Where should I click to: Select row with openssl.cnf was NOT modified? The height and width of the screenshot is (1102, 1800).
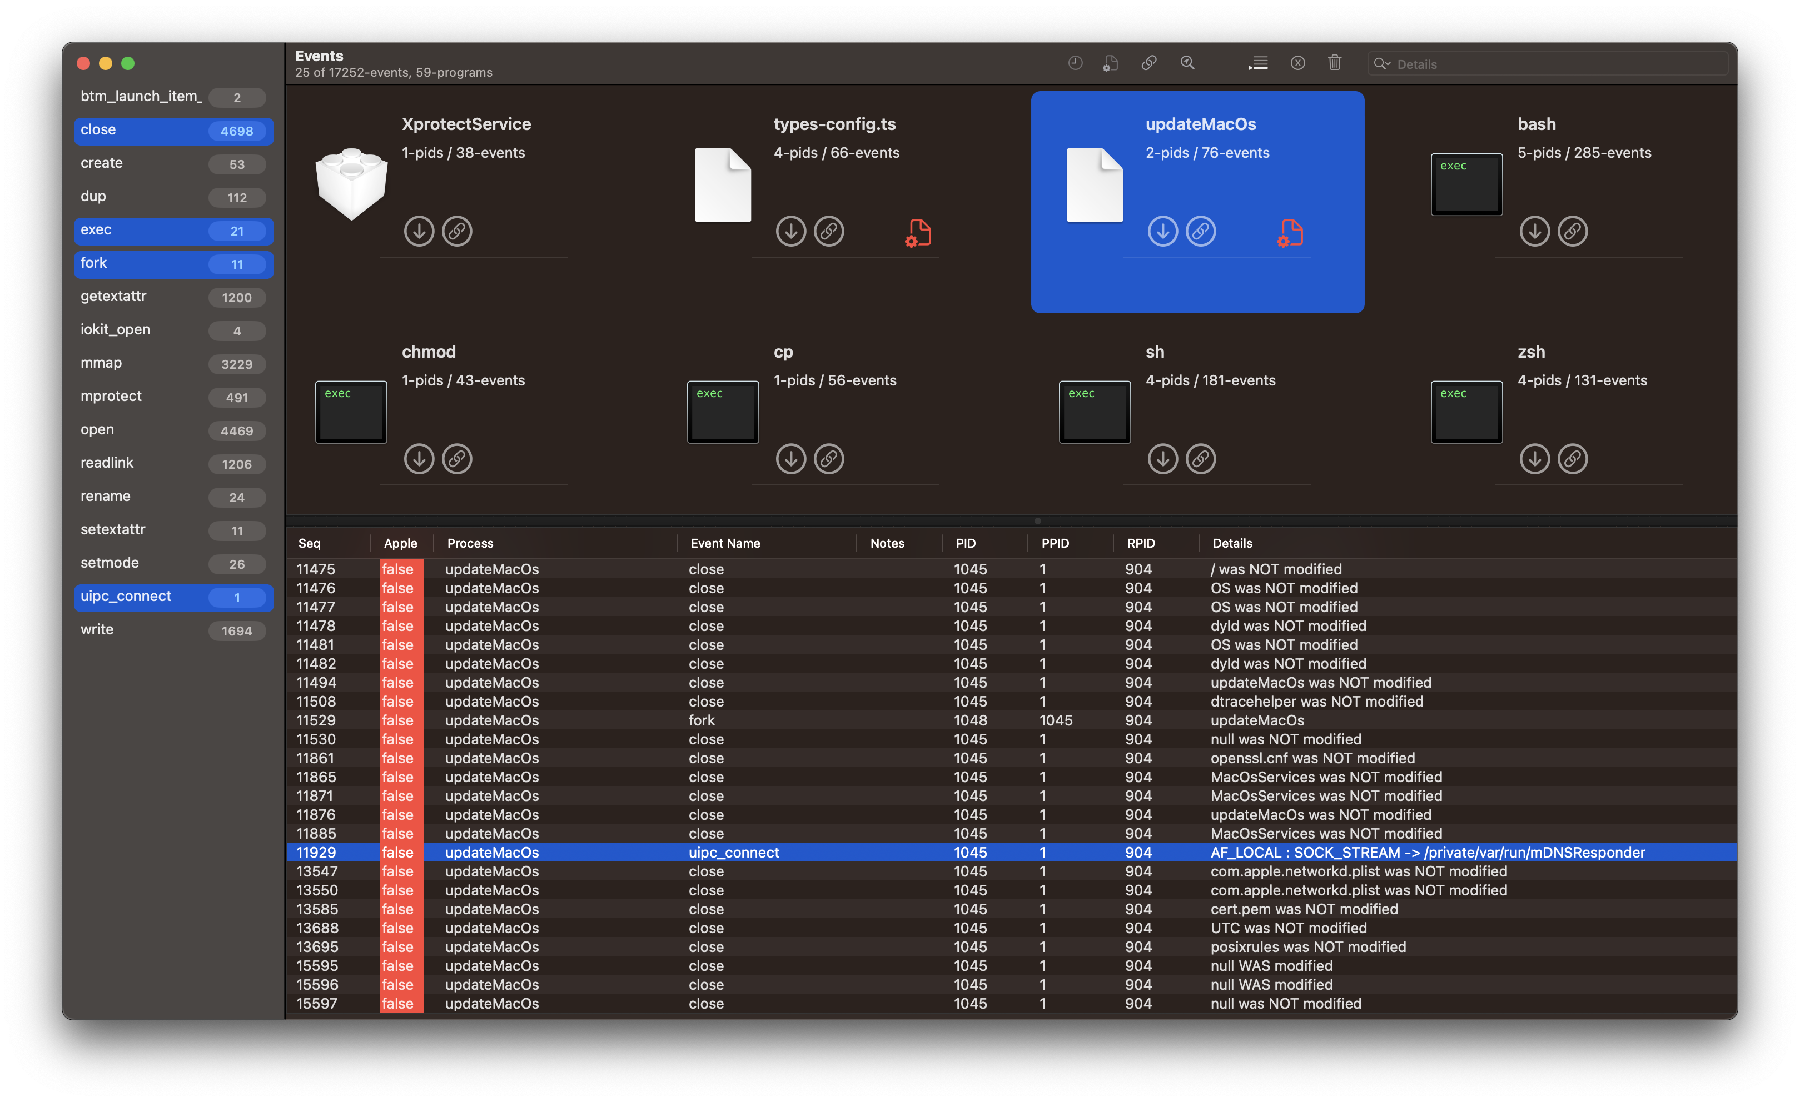(1012, 758)
